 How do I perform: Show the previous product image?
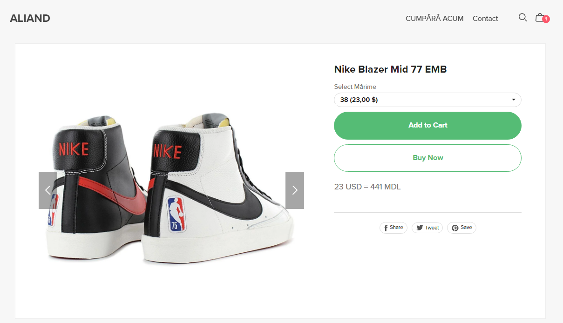(x=47, y=190)
